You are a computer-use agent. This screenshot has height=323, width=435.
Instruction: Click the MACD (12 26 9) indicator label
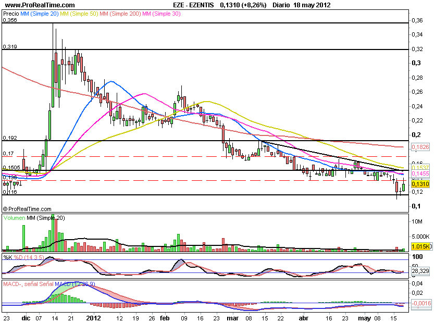(x=75, y=284)
